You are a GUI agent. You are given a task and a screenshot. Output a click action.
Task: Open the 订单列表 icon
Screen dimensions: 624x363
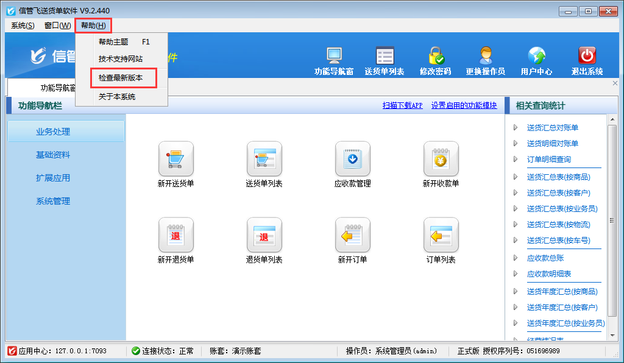(441, 235)
